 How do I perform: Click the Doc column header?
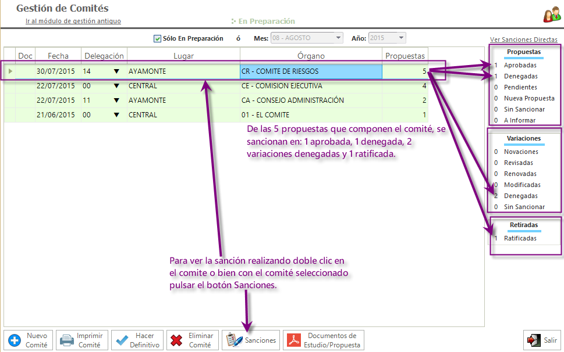pos(25,56)
